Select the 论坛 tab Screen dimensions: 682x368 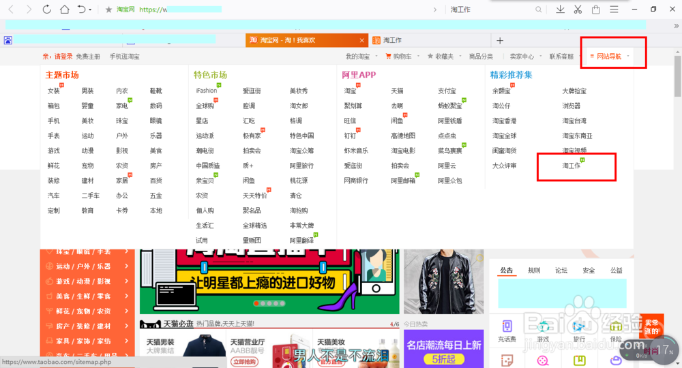561,271
